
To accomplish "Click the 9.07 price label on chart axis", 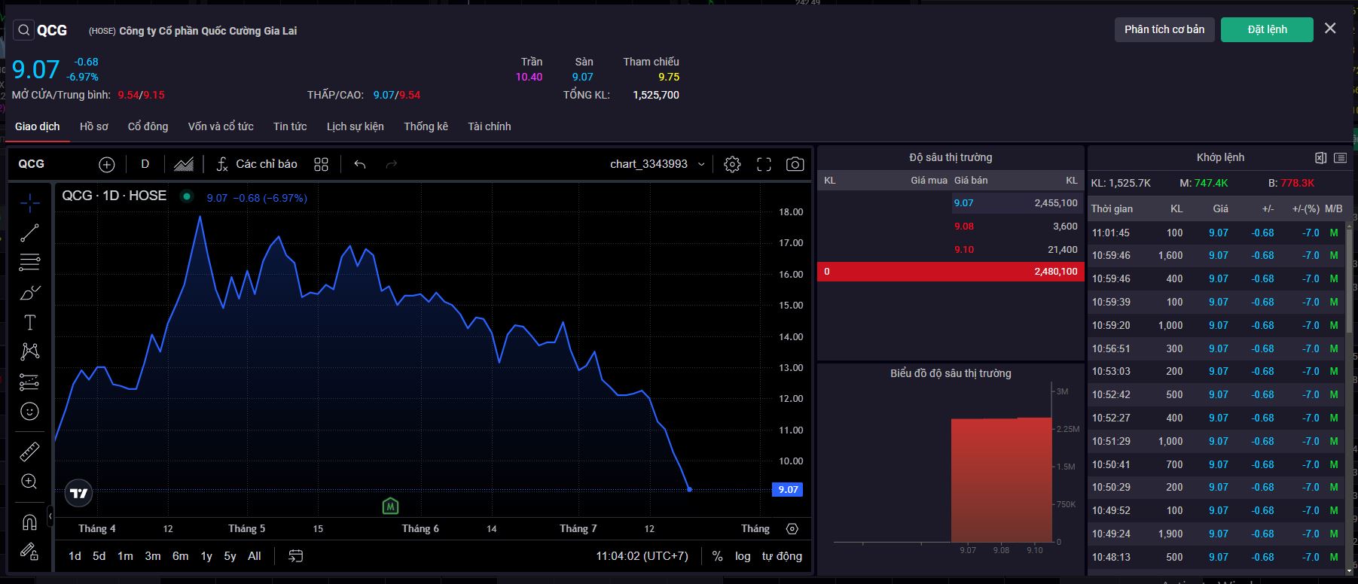I will coord(788,490).
